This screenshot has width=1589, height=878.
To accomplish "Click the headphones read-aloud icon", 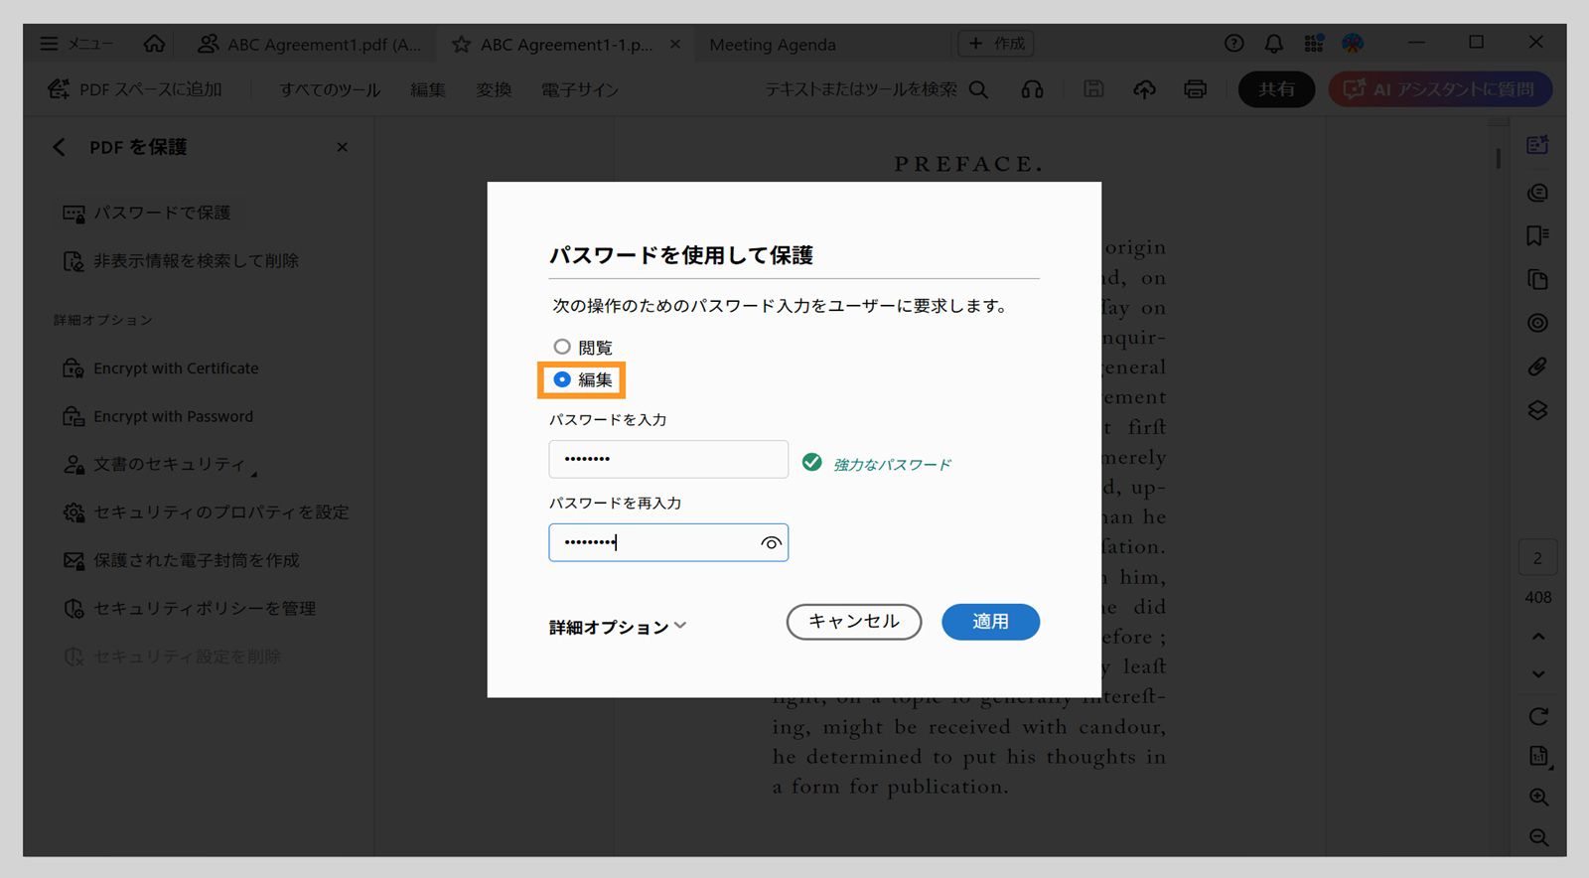I will pyautogui.click(x=1033, y=89).
